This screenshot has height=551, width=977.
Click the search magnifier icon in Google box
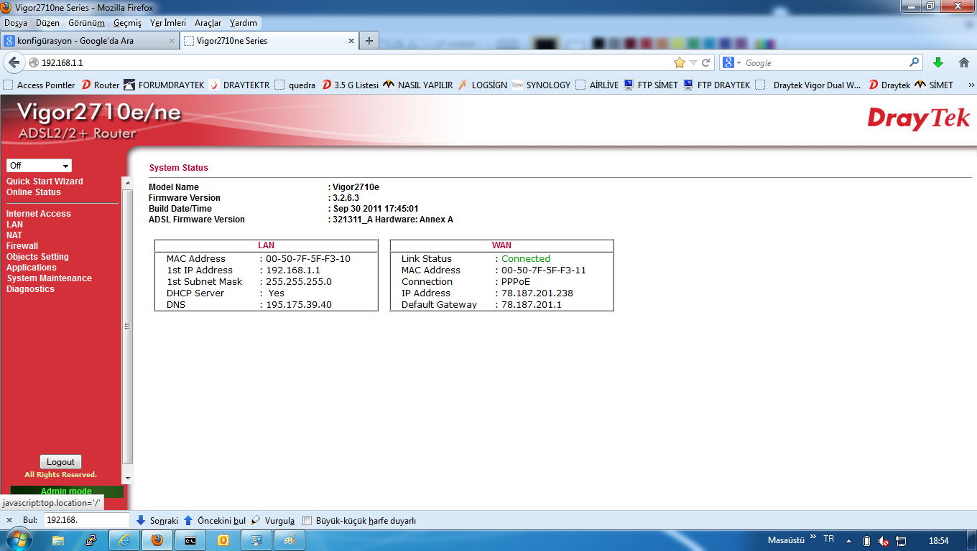pyautogui.click(x=915, y=62)
